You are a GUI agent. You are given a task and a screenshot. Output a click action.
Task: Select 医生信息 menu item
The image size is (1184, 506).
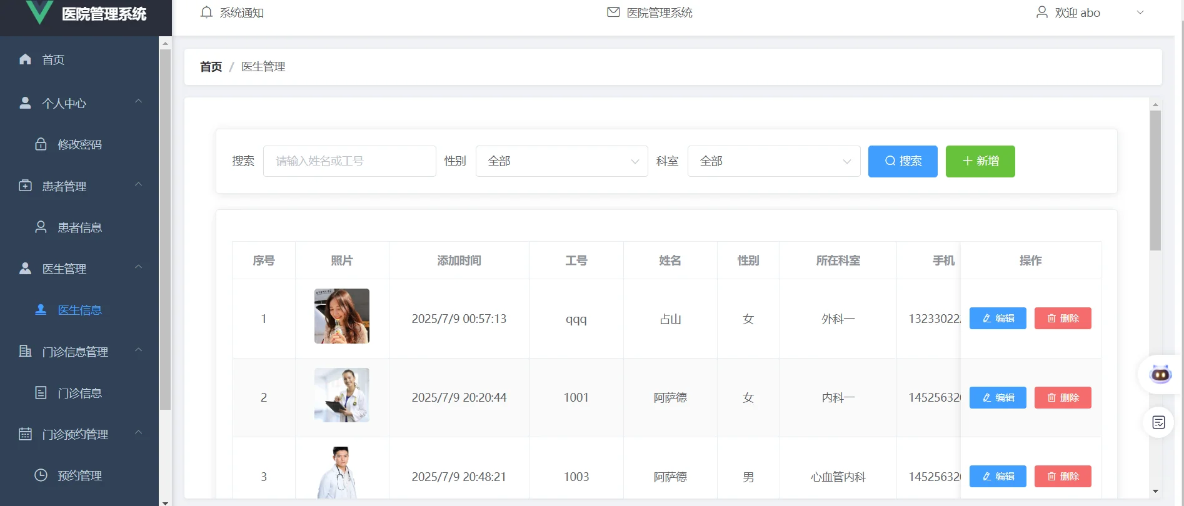click(79, 310)
